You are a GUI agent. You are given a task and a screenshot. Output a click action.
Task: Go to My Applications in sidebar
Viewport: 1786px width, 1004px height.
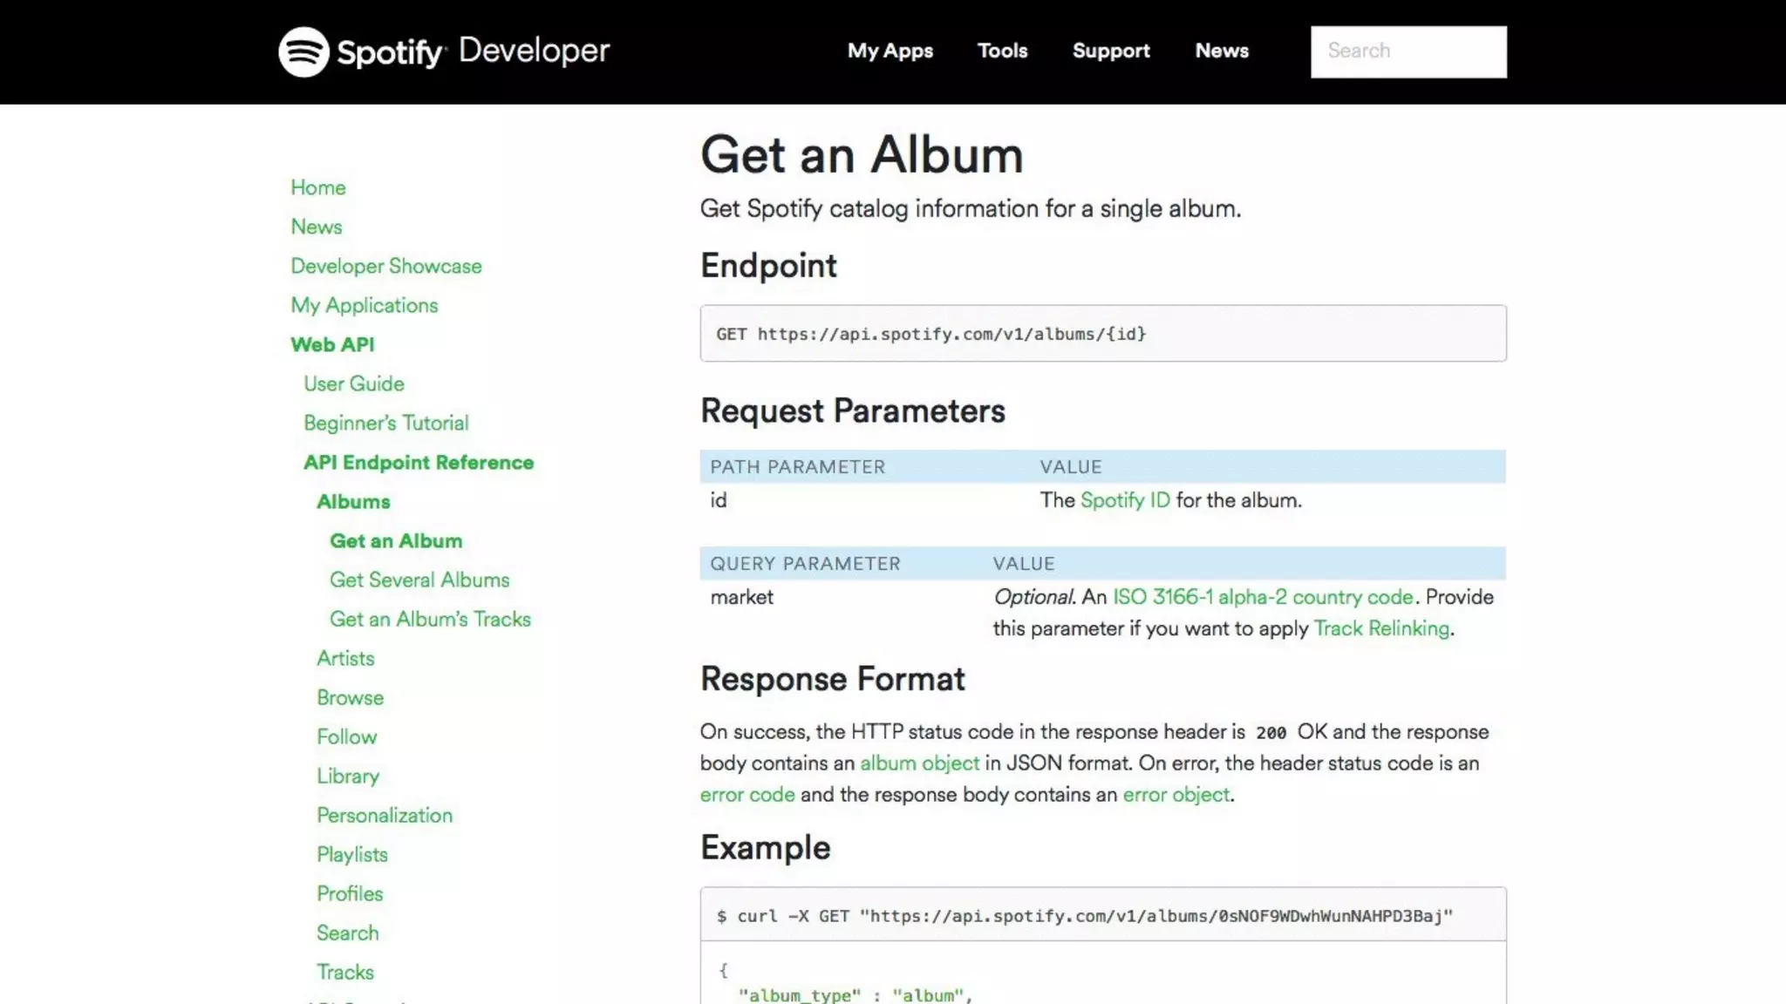[x=364, y=305]
